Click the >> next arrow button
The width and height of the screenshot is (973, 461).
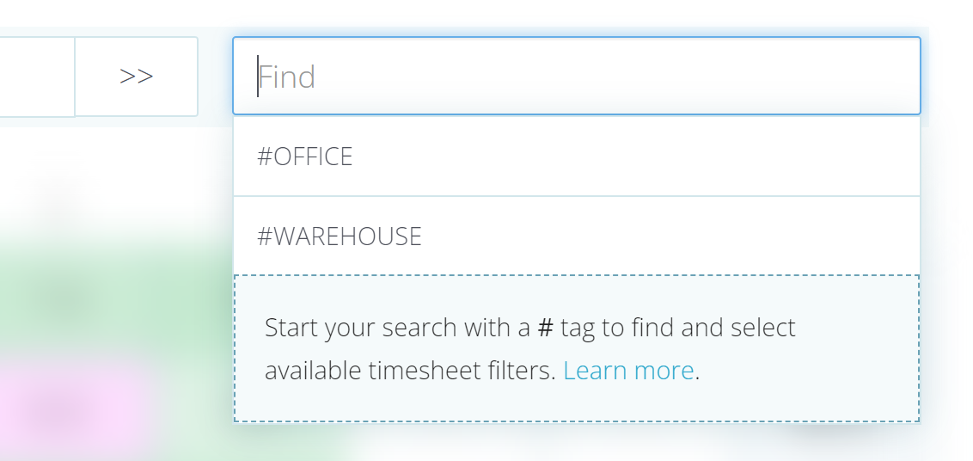(136, 77)
